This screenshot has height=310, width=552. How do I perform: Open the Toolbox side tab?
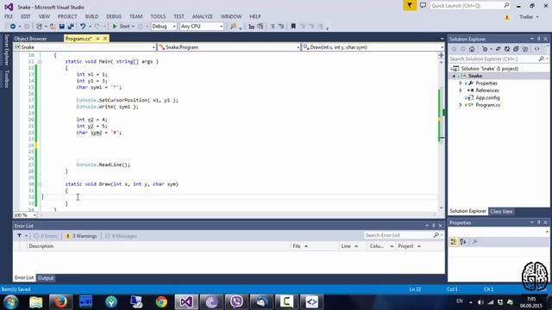[x=6, y=78]
